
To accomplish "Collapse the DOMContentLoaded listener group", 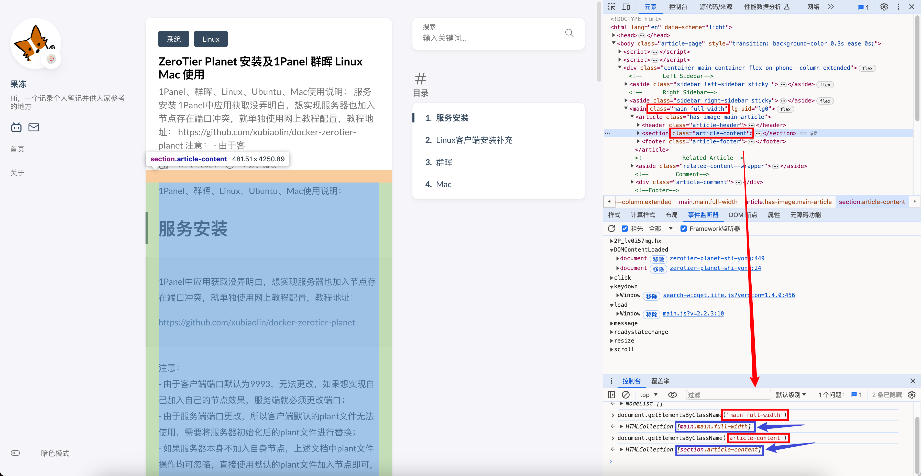I will tap(611, 250).
